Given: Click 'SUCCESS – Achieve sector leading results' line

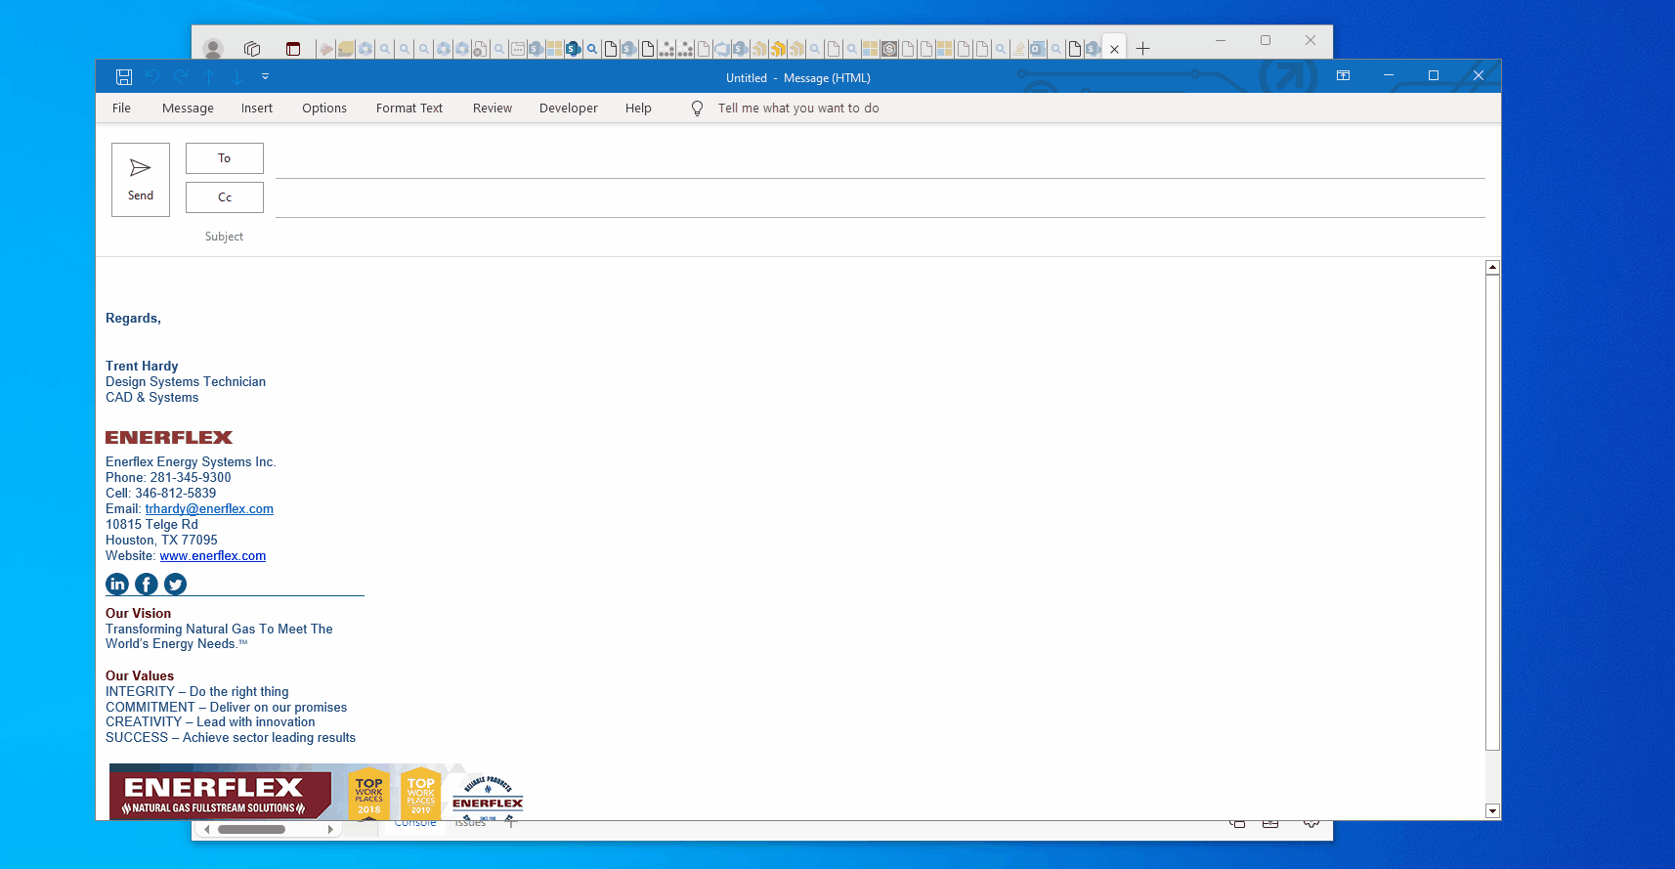Looking at the screenshot, I should (231, 738).
